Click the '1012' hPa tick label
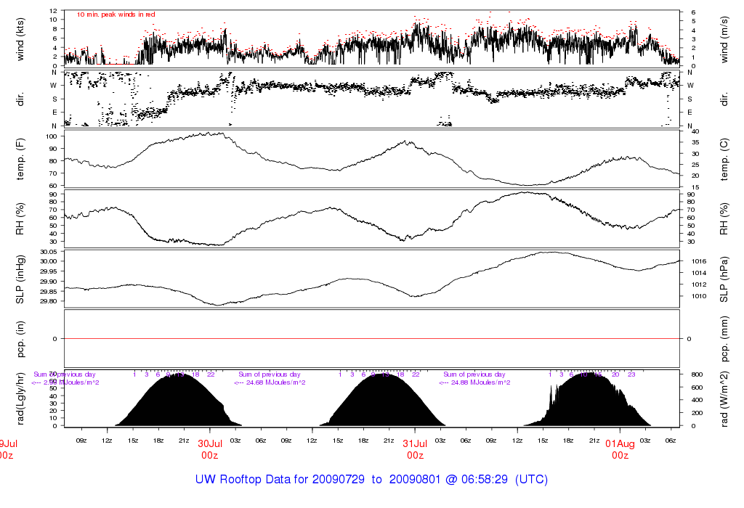The width and height of the screenshot is (744, 508). coord(700,284)
